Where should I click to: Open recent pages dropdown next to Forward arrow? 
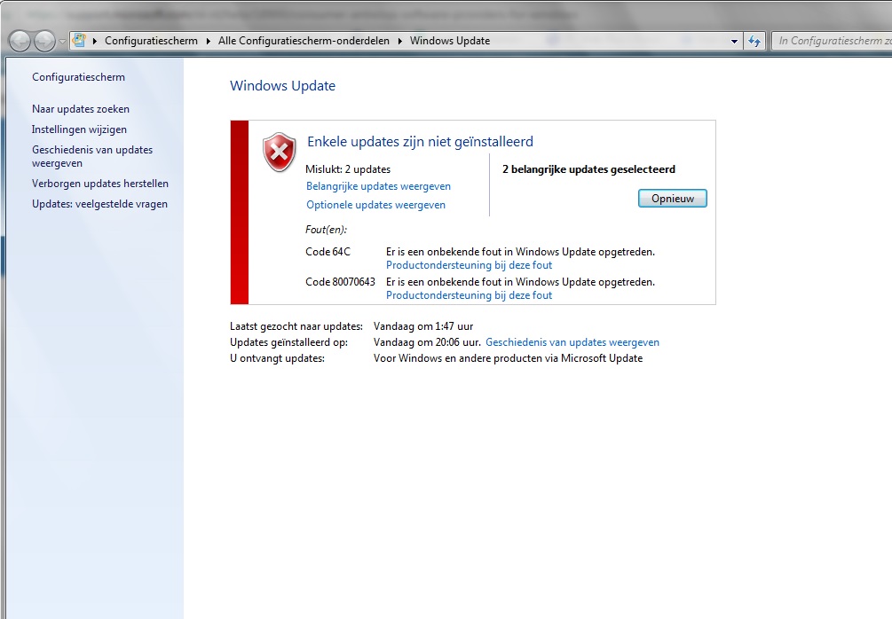pos(62,42)
